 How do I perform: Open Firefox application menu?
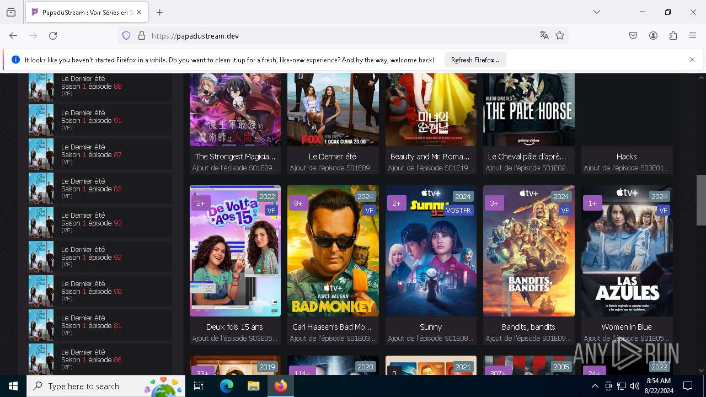pos(693,36)
